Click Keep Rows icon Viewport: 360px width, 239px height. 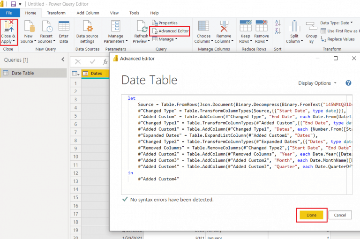click(x=246, y=26)
